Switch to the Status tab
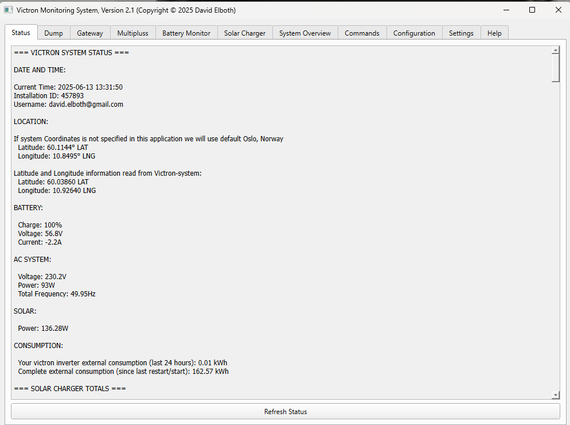This screenshot has height=425, width=570. pyautogui.click(x=21, y=32)
